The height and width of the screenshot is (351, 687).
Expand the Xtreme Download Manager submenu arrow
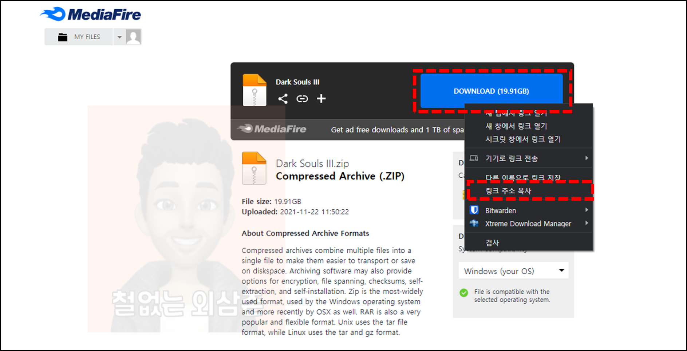click(x=587, y=223)
